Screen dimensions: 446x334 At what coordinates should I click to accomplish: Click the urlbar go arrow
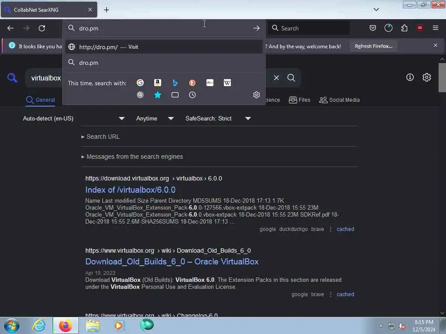point(256,28)
